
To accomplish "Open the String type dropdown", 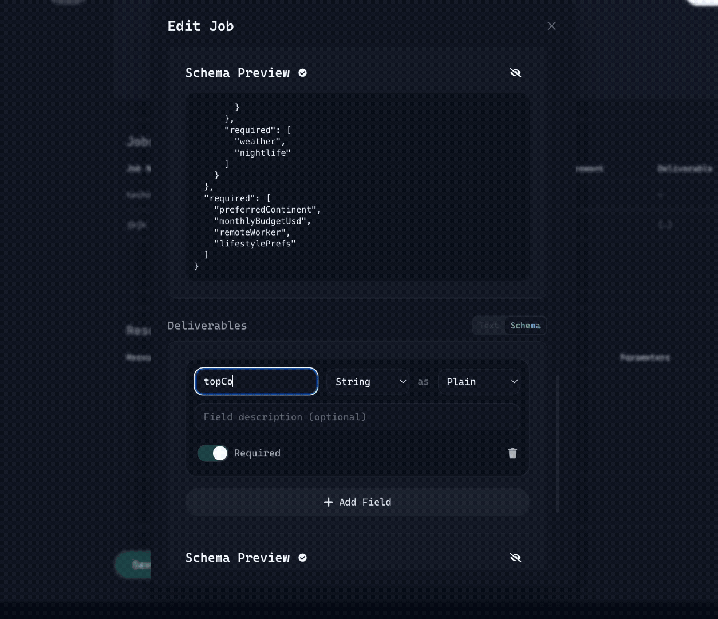I will 368,382.
